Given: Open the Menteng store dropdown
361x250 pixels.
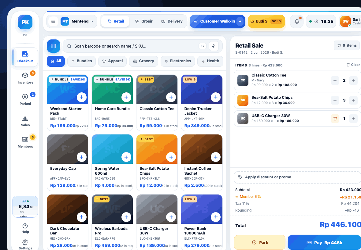Looking at the screenshot, I should click(77, 21).
